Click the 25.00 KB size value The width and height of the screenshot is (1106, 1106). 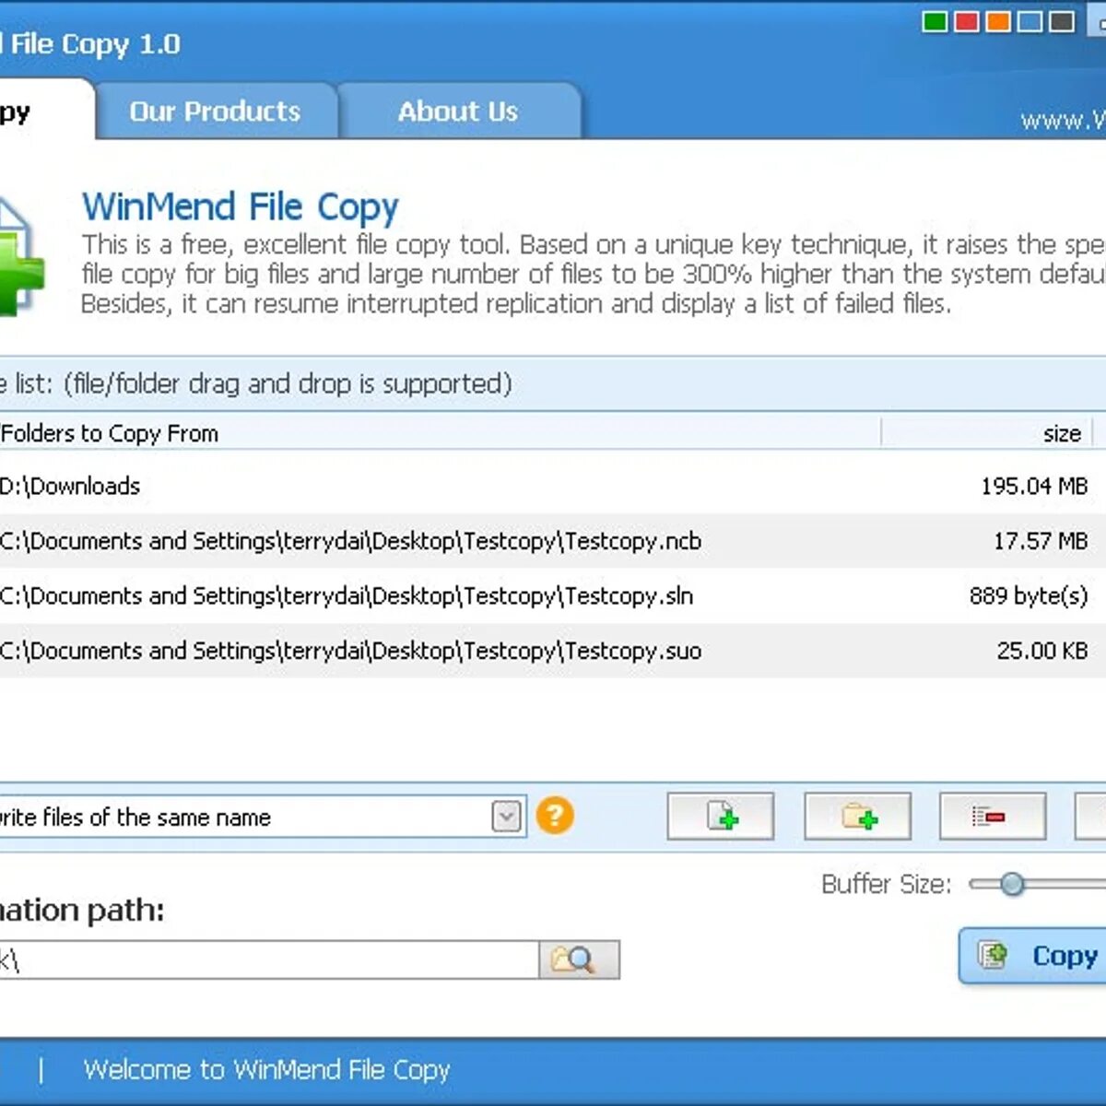pos(1042,651)
